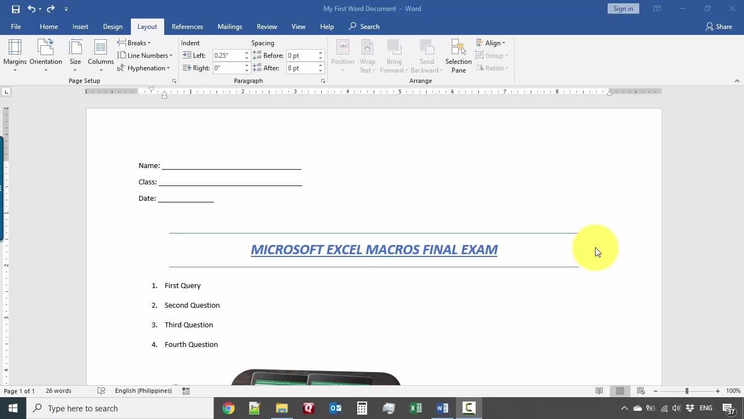This screenshot has height=419, width=744.
Task: Click the Left indent input field
Action: (227, 56)
